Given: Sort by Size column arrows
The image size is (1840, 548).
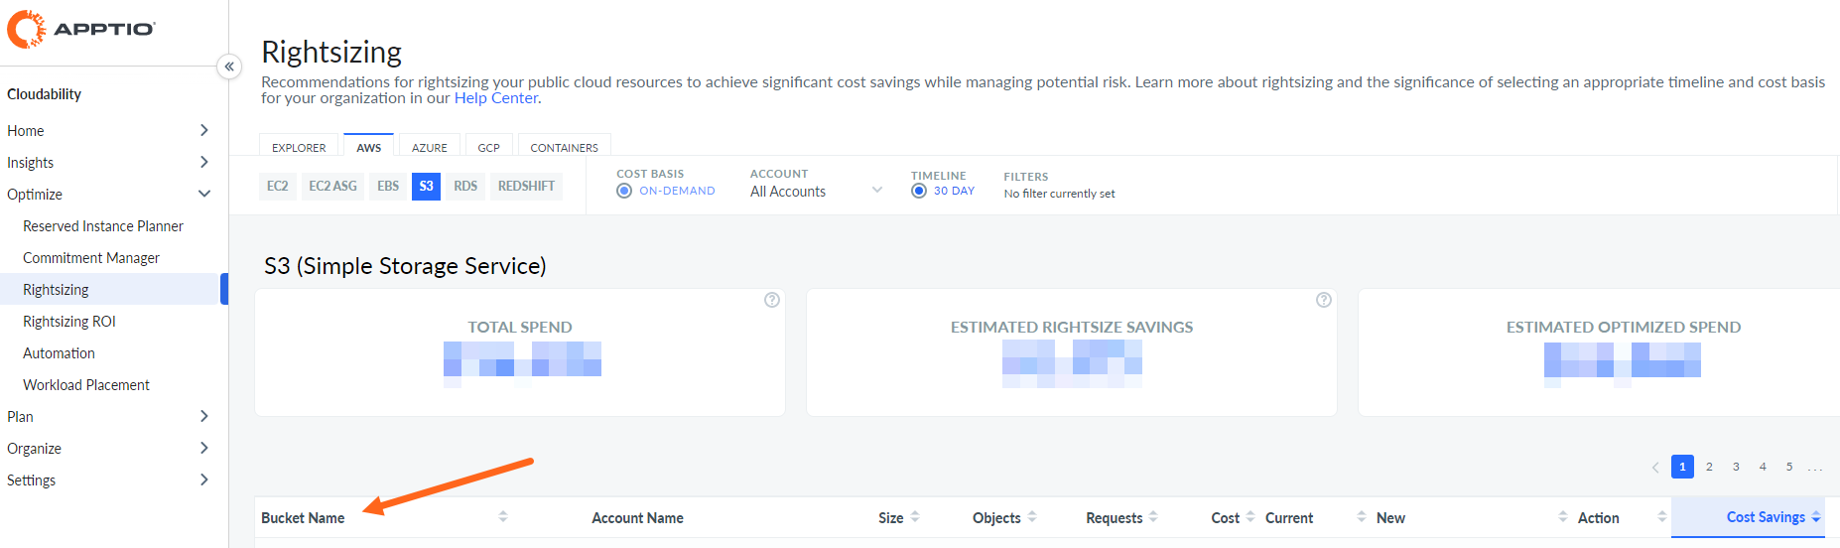Looking at the screenshot, I should pos(915,516).
